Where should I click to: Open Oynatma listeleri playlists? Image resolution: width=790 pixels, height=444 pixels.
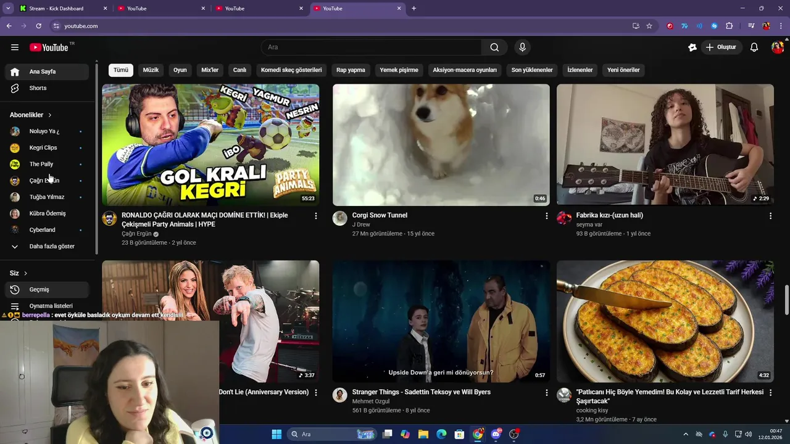coord(47,306)
